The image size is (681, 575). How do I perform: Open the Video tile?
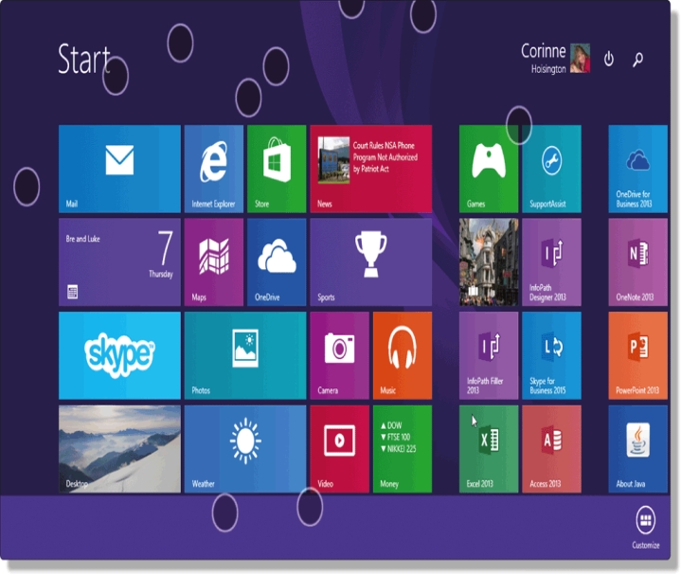point(340,449)
